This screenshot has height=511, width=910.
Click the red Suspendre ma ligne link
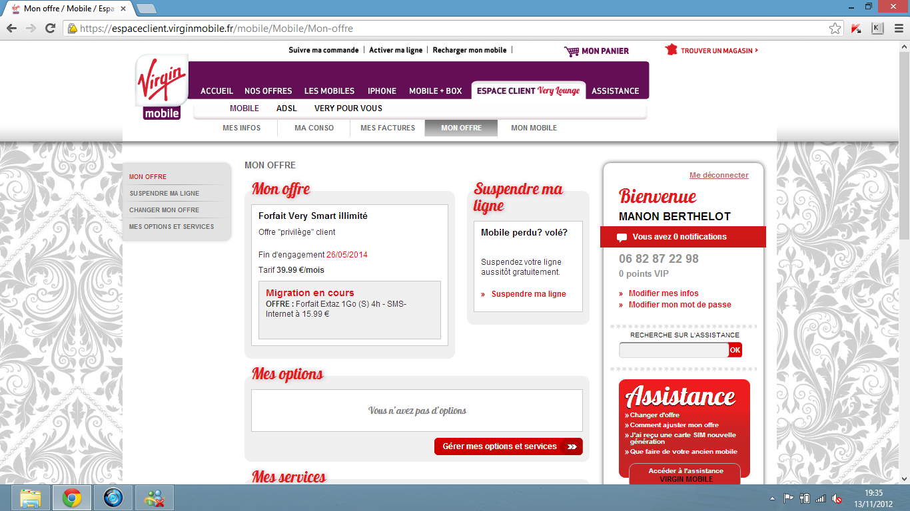click(x=528, y=294)
